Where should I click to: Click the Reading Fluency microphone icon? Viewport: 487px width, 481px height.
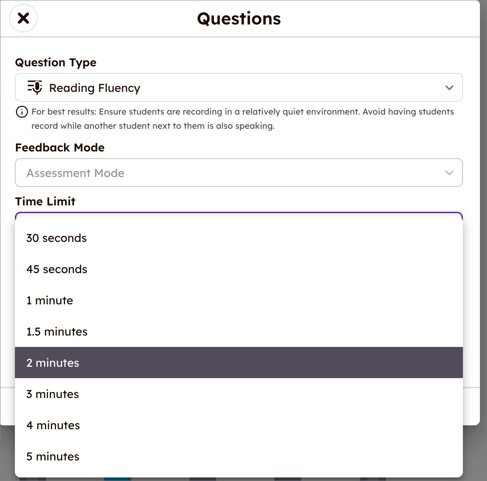click(x=34, y=87)
